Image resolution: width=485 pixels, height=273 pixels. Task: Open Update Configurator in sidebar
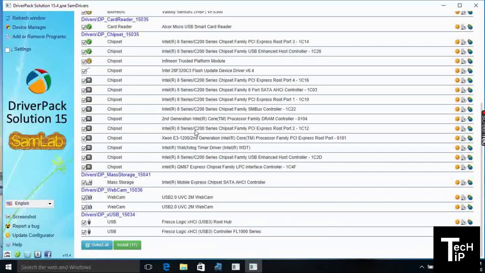click(x=33, y=235)
